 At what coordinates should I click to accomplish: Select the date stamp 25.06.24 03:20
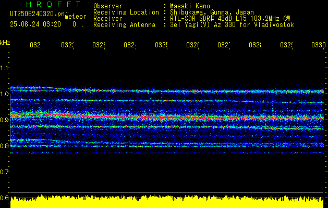point(35,24)
